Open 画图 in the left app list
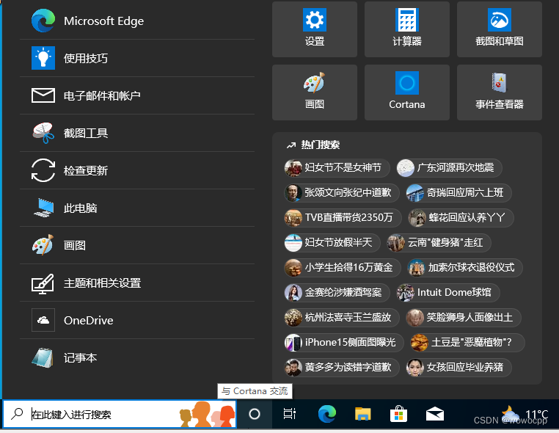Viewport: 559px width, 433px height. (x=137, y=245)
